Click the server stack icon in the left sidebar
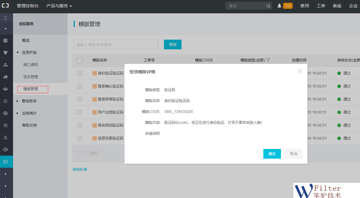This screenshot has width=360, height=198. coord(5,41)
